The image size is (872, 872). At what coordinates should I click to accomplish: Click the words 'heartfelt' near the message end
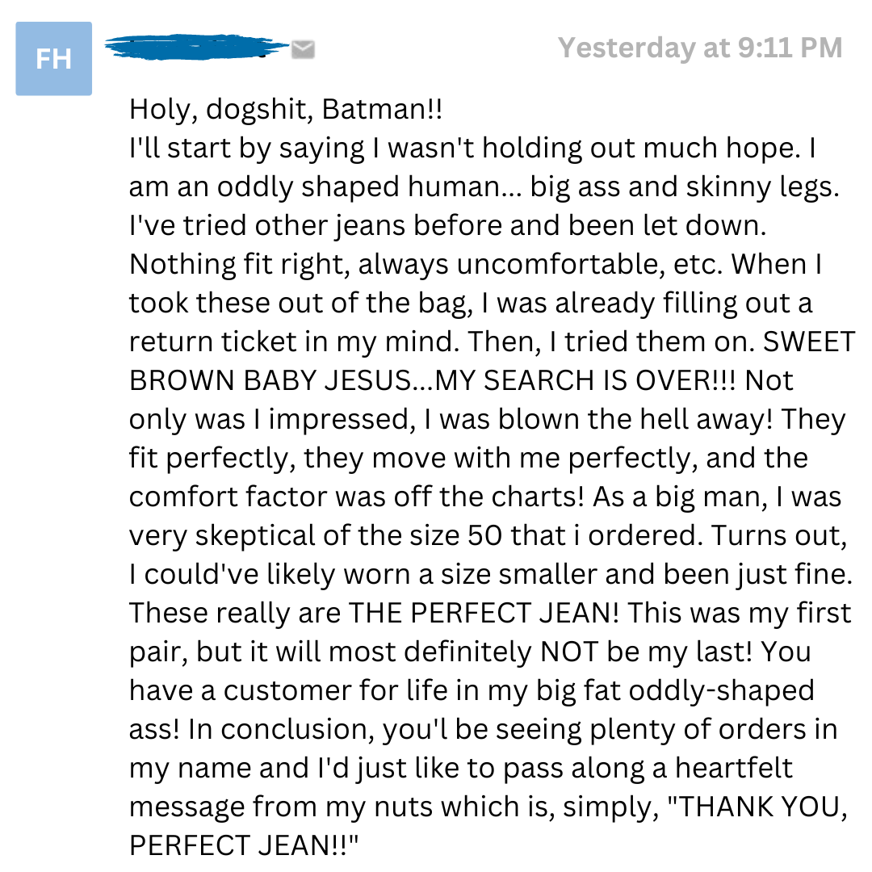pyautogui.click(x=733, y=768)
